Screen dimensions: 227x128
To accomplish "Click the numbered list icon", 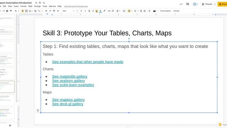I will point(135,11).
